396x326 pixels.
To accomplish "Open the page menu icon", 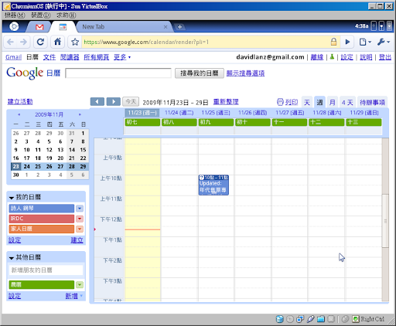I will [365, 42].
